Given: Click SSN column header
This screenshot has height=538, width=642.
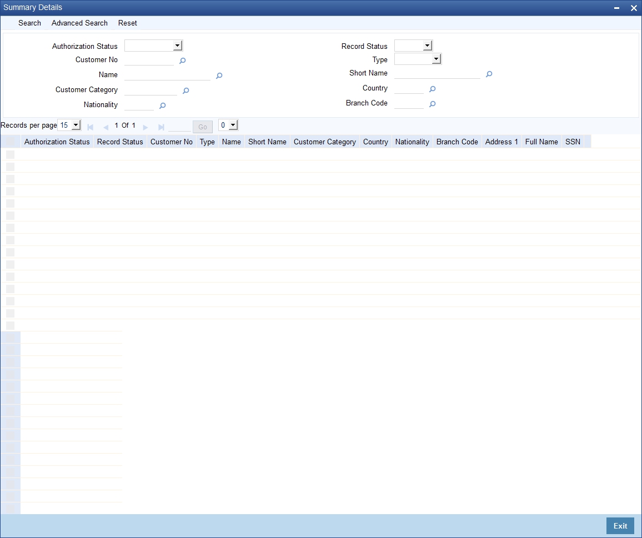Looking at the screenshot, I should pyautogui.click(x=573, y=142).
